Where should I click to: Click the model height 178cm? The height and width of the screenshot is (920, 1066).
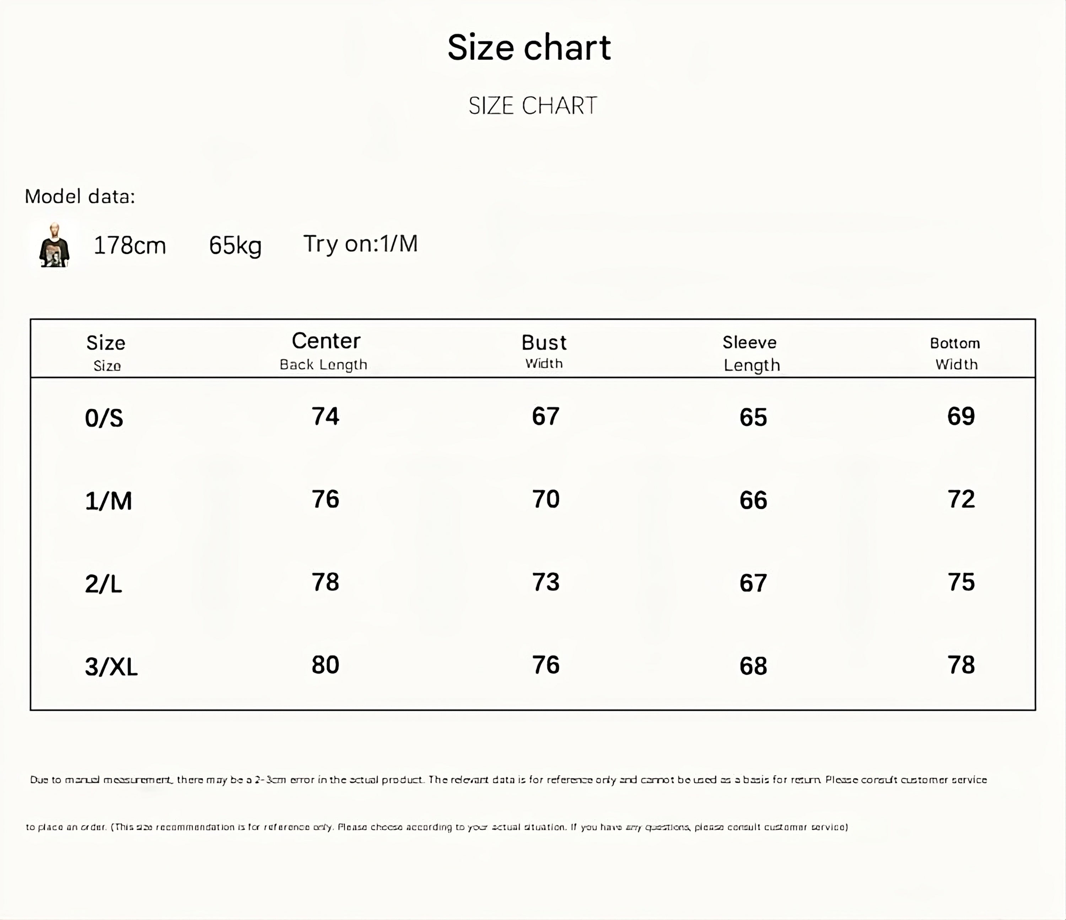point(130,246)
